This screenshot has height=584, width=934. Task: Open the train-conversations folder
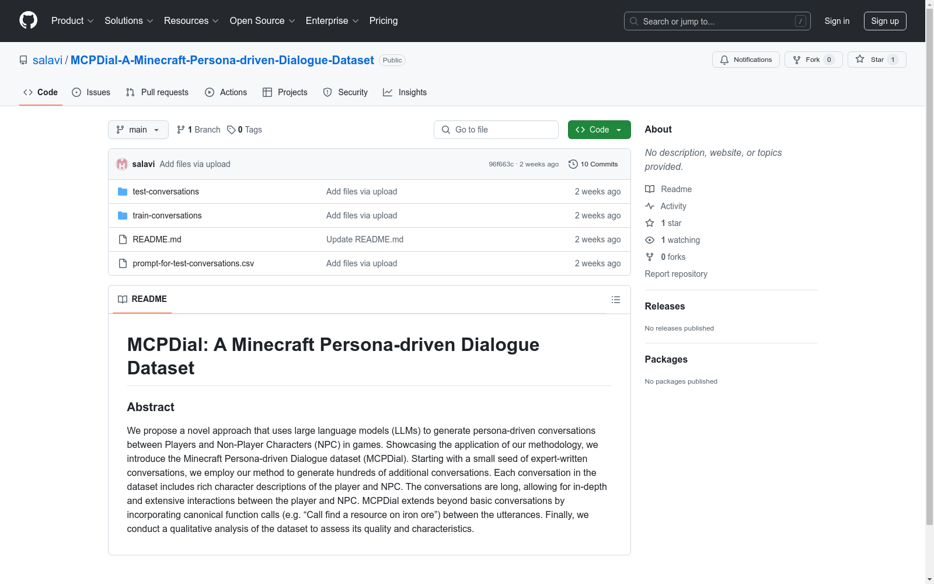[167, 215]
